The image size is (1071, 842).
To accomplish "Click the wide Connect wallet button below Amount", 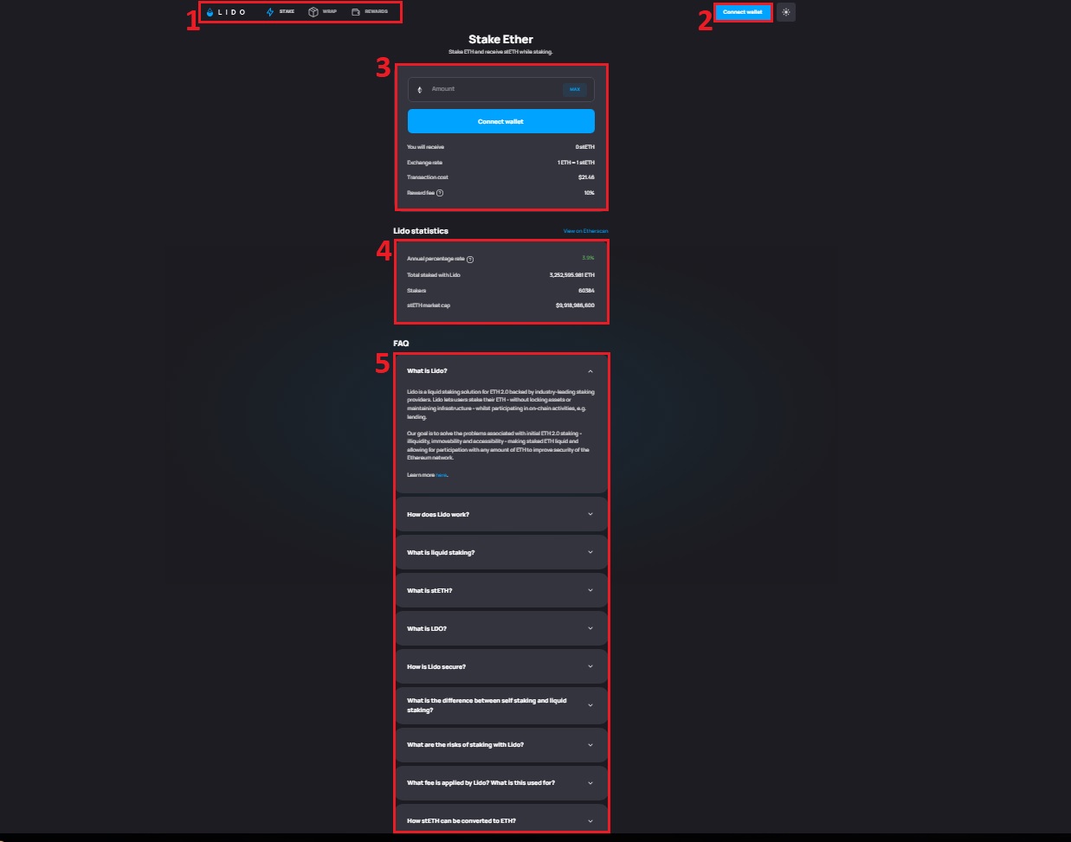I will pos(500,121).
